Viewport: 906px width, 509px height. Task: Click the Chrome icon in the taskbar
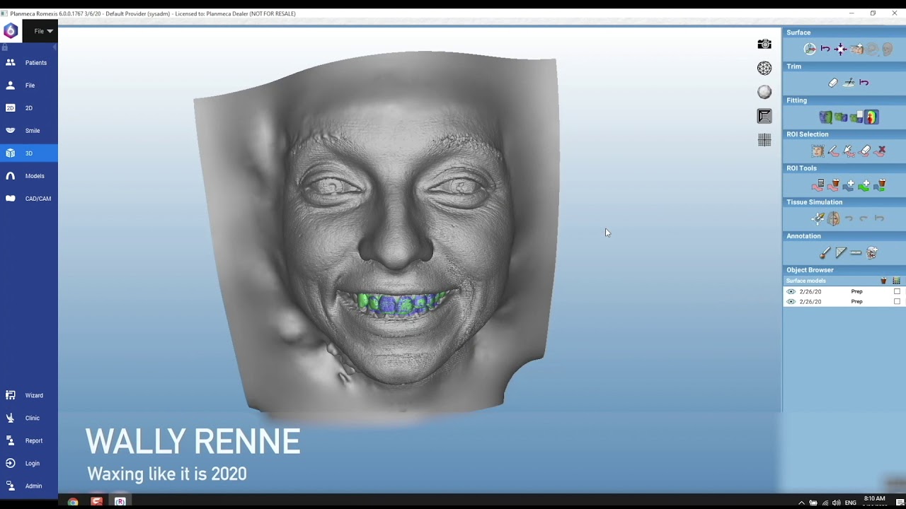[73, 501]
